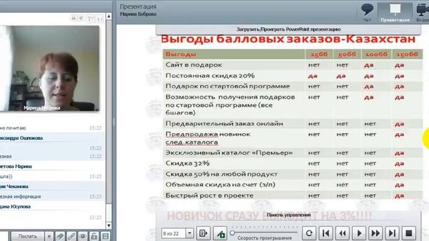Screen dimensions: 429x241
Task: Click the rewind previous slide button
Action: coord(343,234)
